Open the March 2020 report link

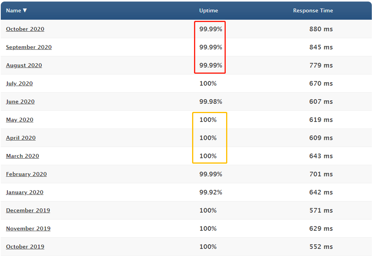22,156
